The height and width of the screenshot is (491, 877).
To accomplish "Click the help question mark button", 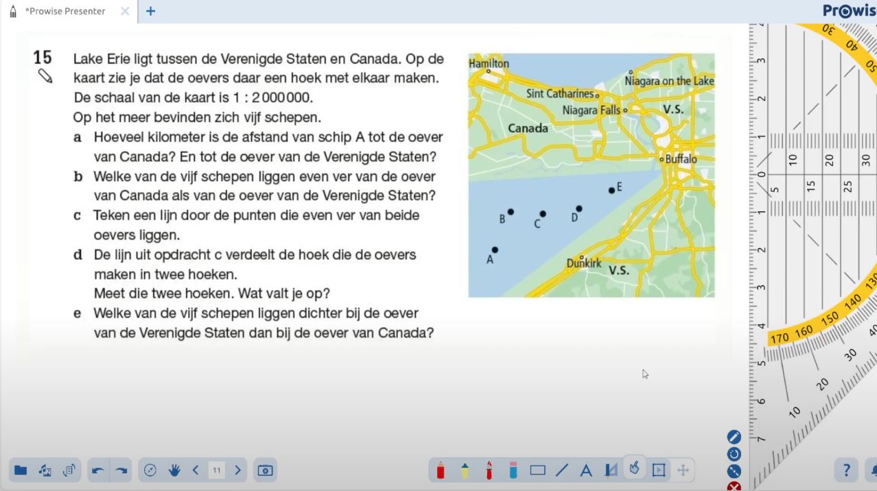I will 846,470.
